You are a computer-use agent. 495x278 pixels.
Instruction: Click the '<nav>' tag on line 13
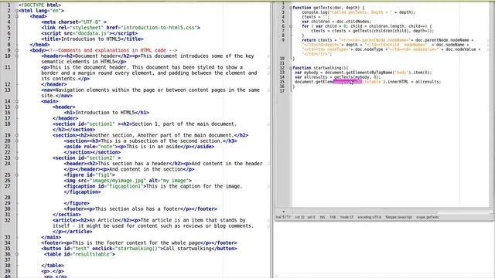pos(48,90)
